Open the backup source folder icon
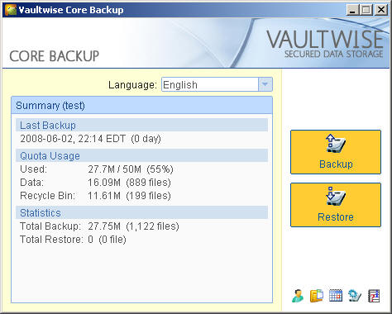 [x=317, y=296]
